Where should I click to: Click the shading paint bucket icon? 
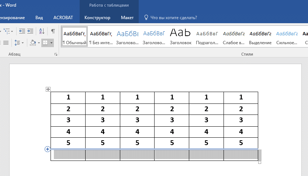coord(33,43)
